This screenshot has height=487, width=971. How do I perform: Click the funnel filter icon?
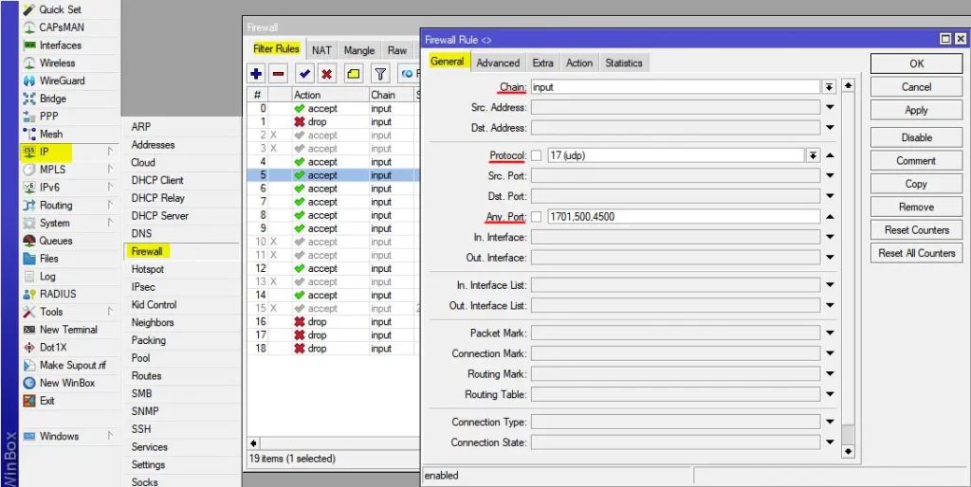click(x=379, y=74)
